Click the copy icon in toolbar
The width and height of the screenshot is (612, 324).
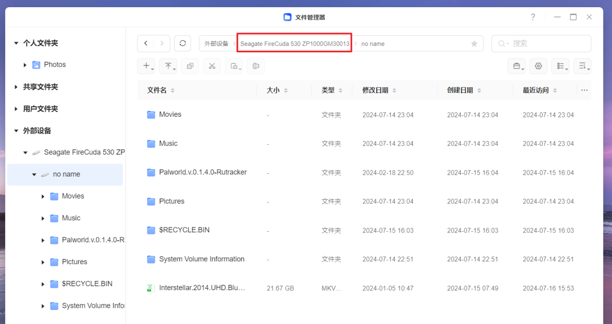coord(190,66)
